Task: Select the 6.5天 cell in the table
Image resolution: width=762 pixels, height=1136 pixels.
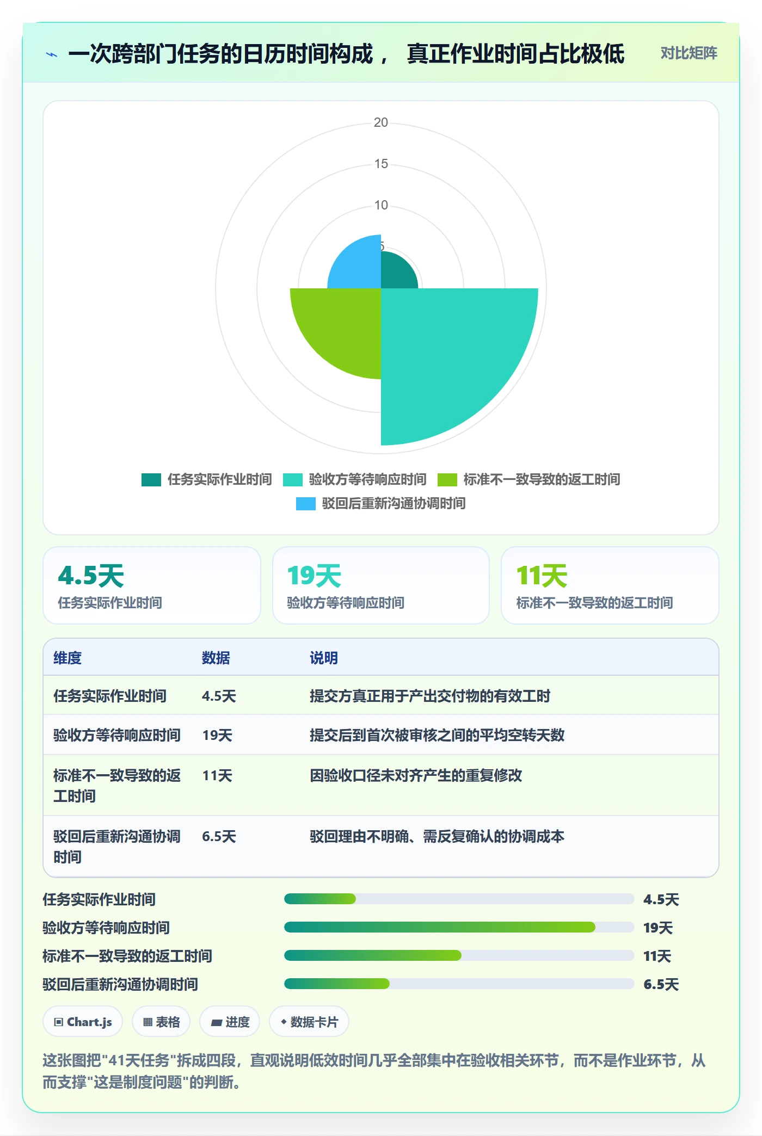Action: click(219, 836)
